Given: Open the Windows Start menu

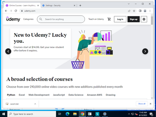Looking at the screenshot, I should click(x=4, y=114).
